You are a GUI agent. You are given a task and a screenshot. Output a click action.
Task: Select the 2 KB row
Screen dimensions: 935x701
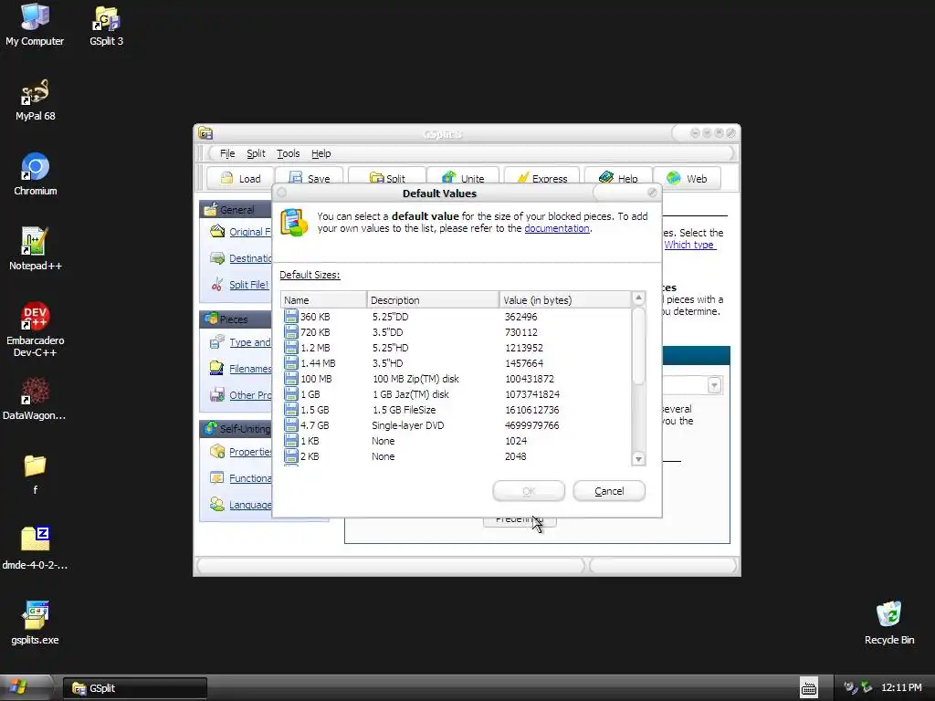pos(457,456)
